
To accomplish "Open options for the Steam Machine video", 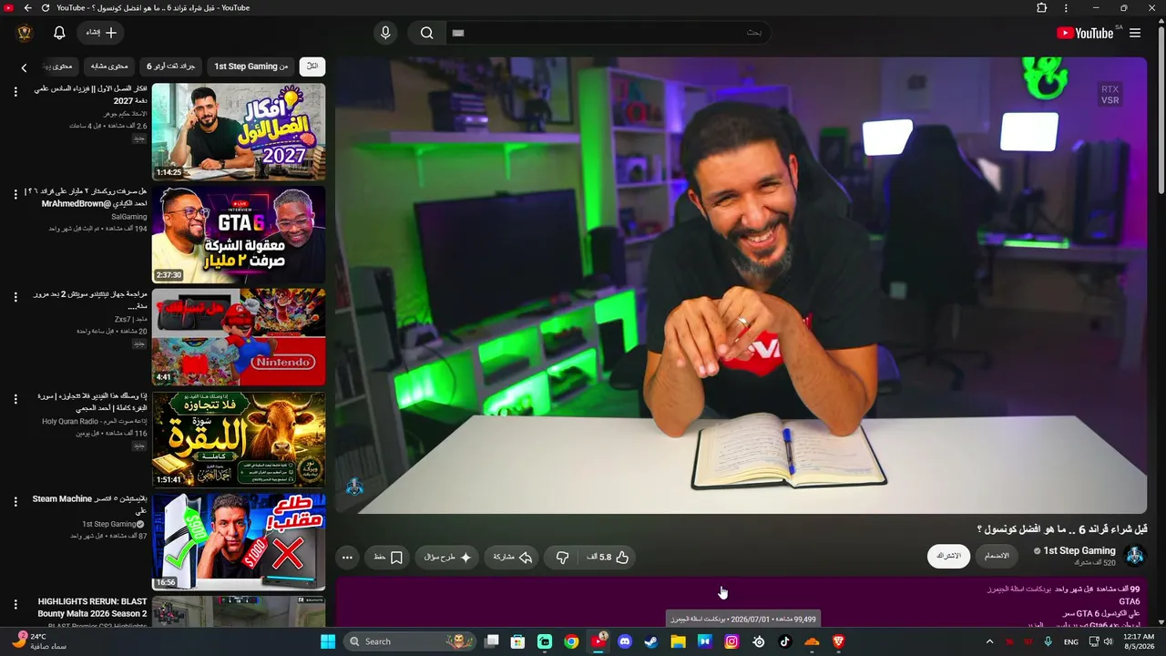I will pyautogui.click(x=15, y=503).
